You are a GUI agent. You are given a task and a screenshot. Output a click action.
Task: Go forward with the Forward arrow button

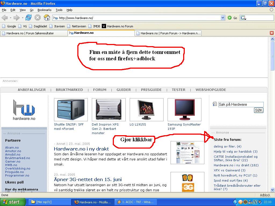tap(17, 18)
